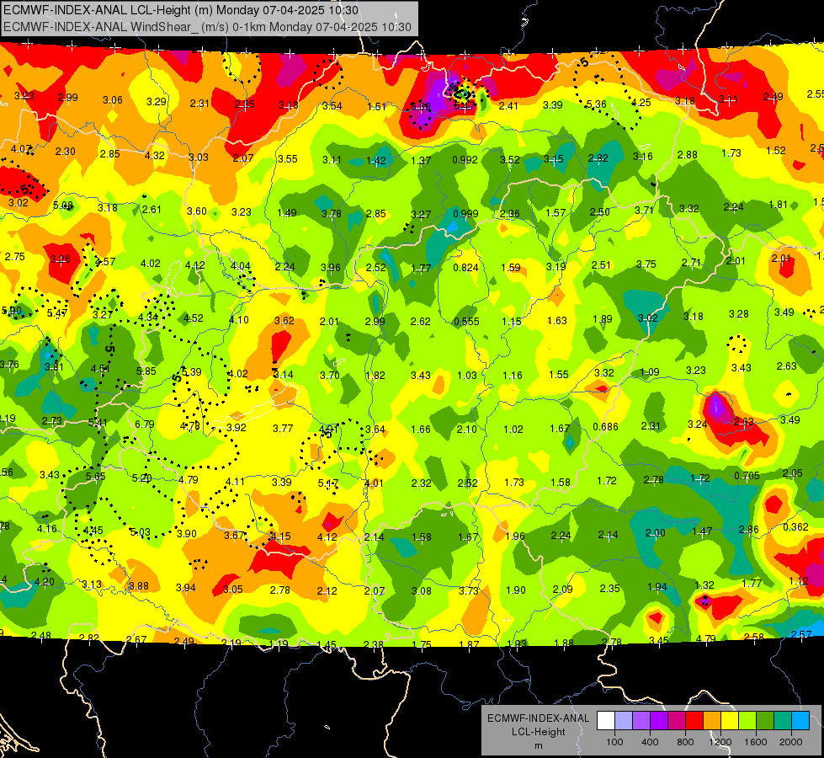Click the wind shear value 5.36
Screen dimensions: 824x758
597,104
